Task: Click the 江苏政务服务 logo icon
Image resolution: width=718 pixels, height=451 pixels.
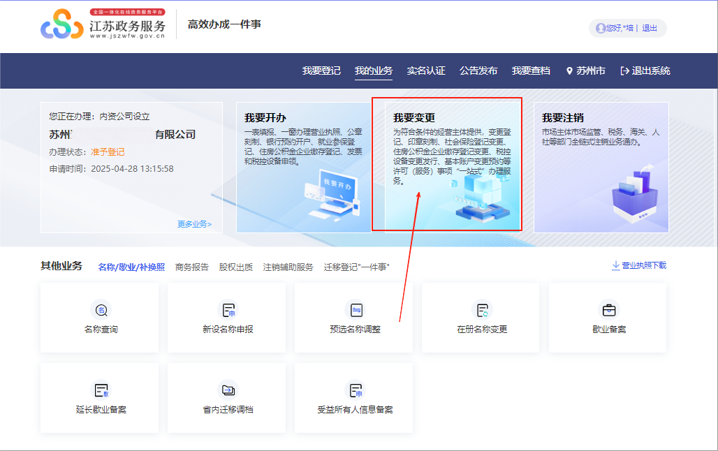Action: pyautogui.click(x=62, y=24)
